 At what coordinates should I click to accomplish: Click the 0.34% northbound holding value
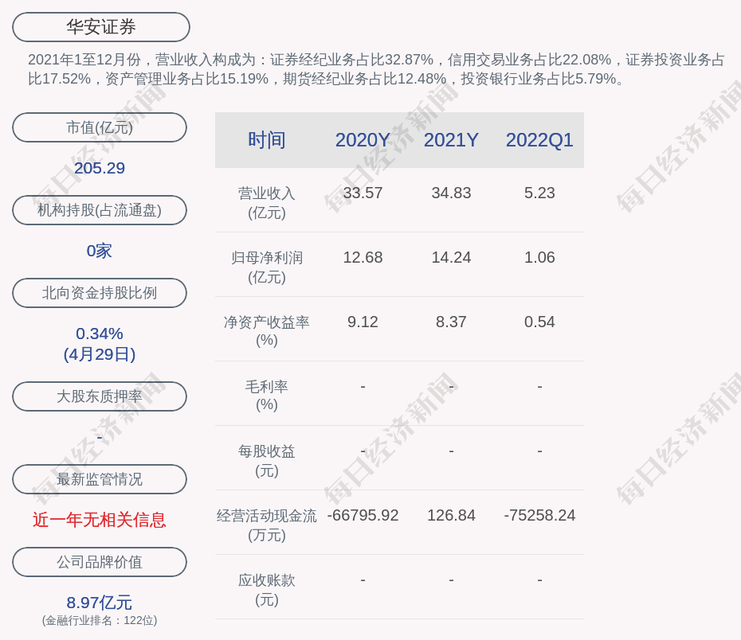[x=100, y=334]
